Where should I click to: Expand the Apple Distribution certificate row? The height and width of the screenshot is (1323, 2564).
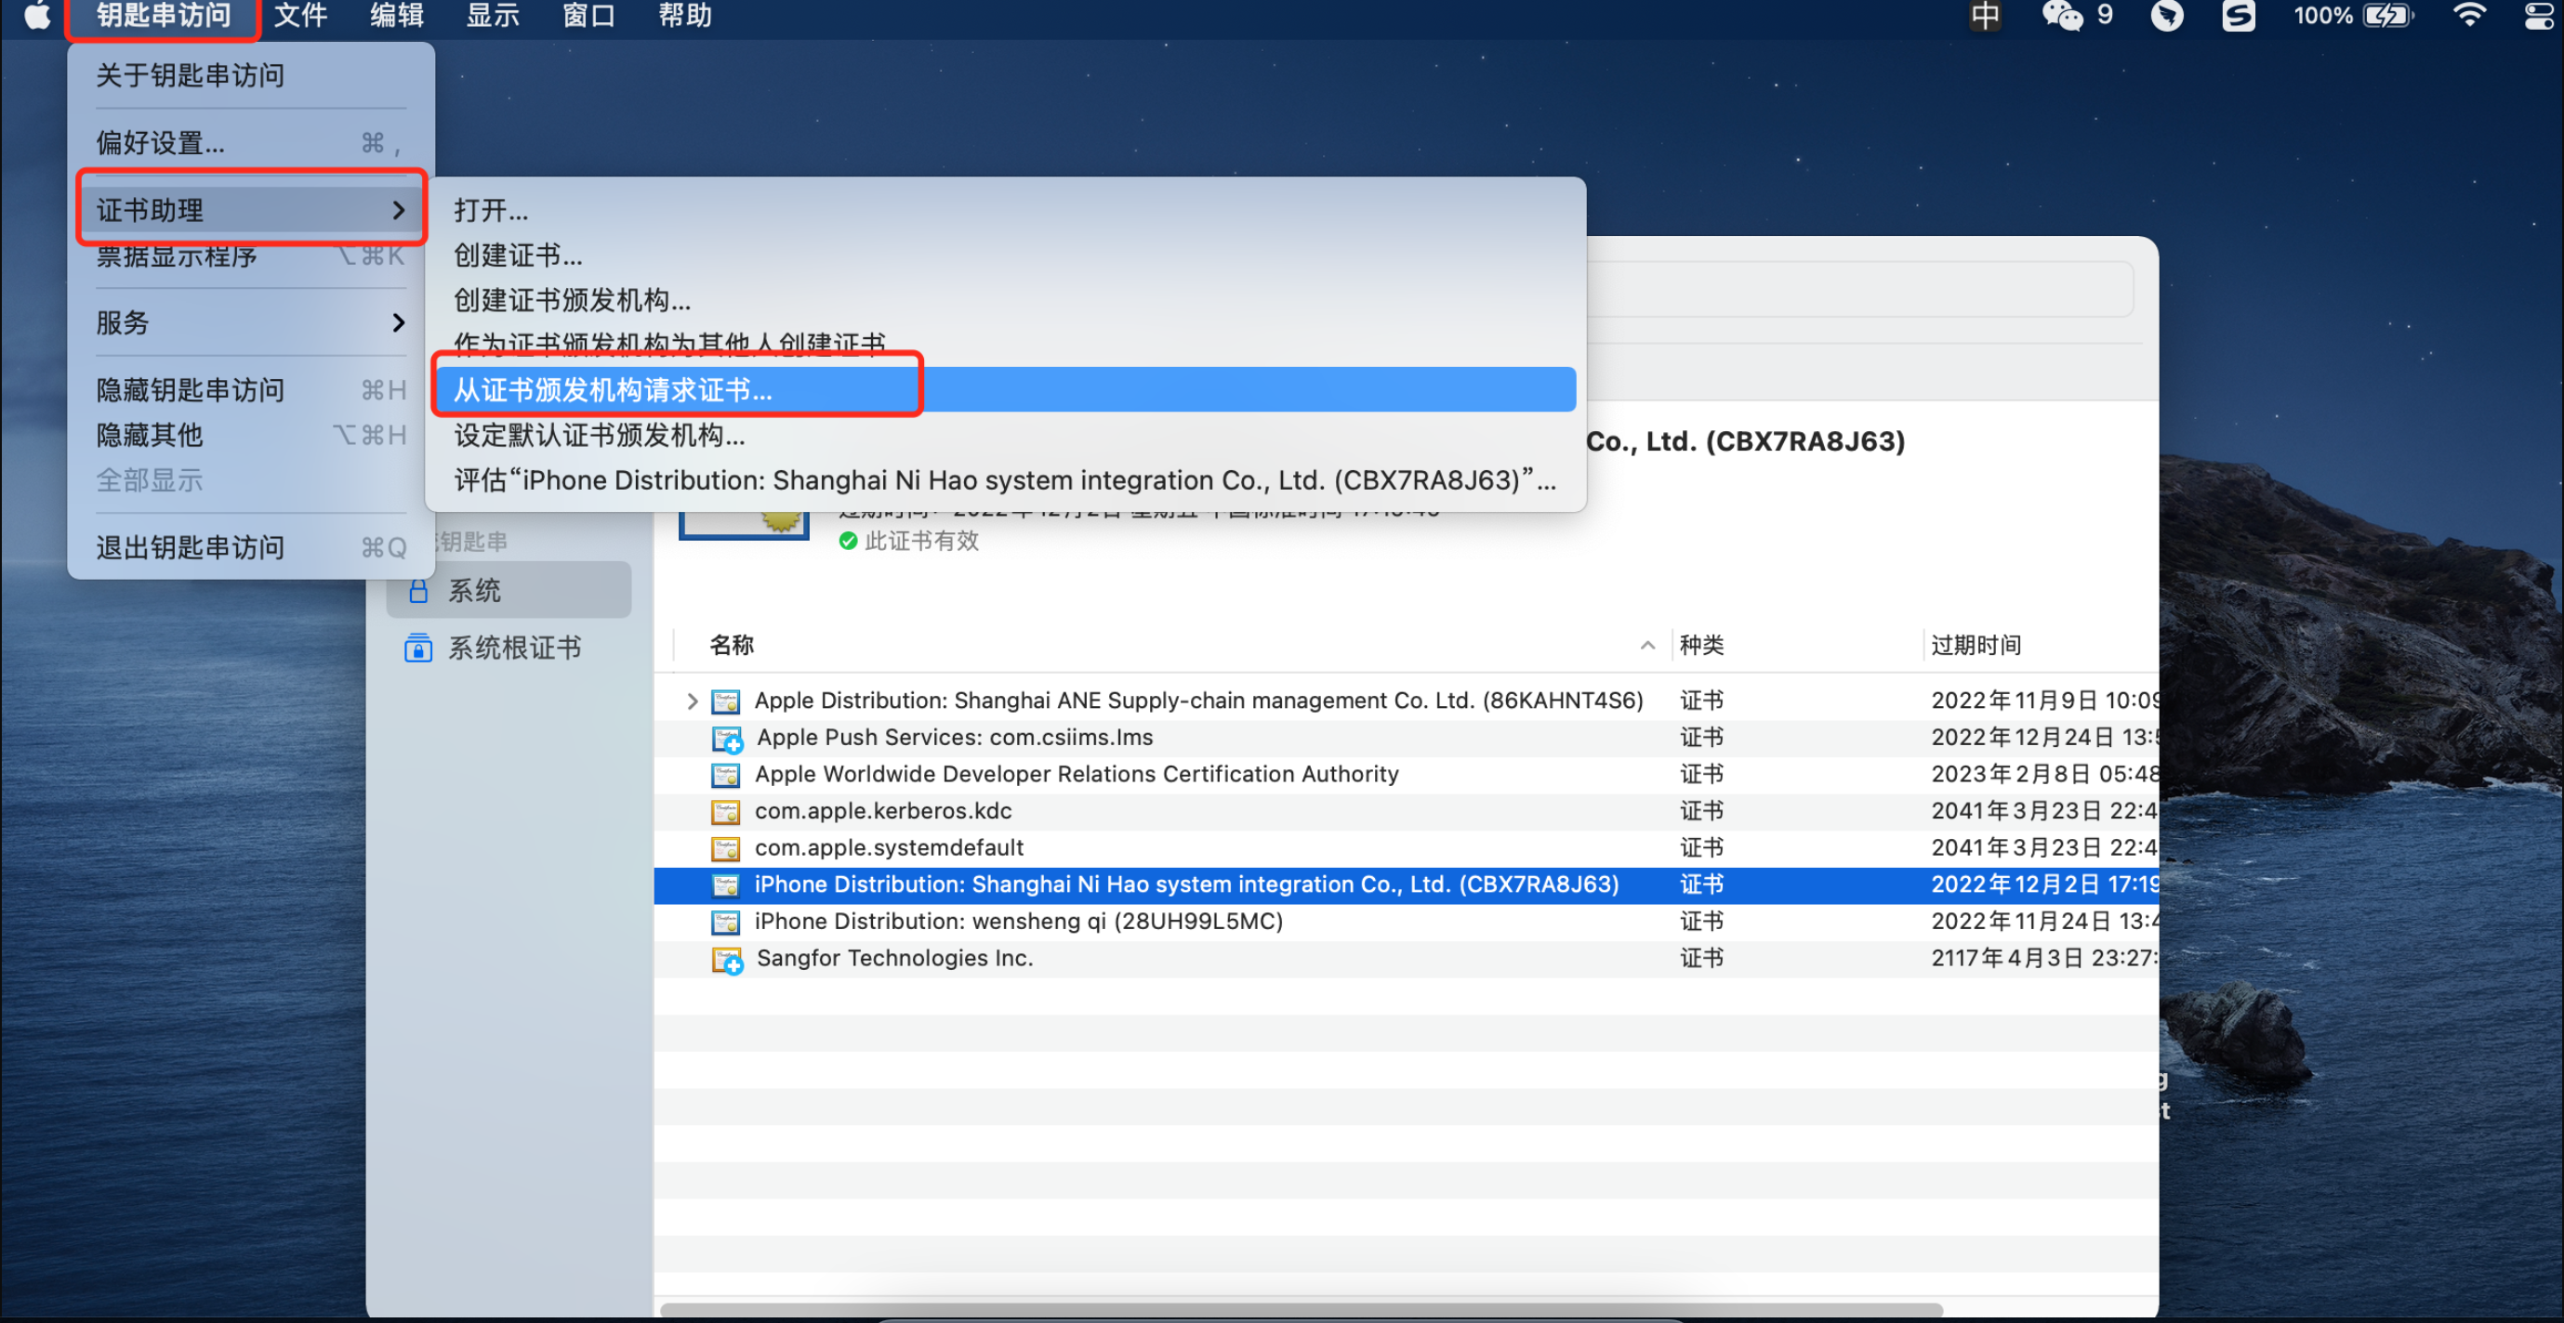point(692,701)
